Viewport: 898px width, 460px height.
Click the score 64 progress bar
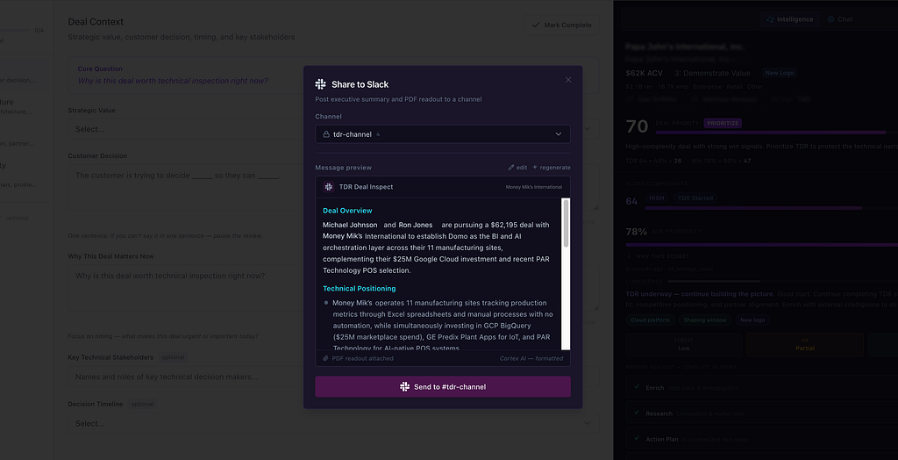772,208
